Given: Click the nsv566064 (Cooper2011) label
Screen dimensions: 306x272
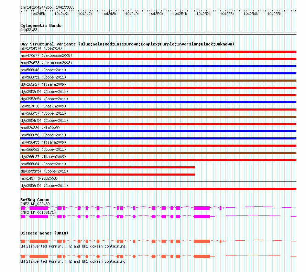Looking at the screenshot, I should point(43,164).
